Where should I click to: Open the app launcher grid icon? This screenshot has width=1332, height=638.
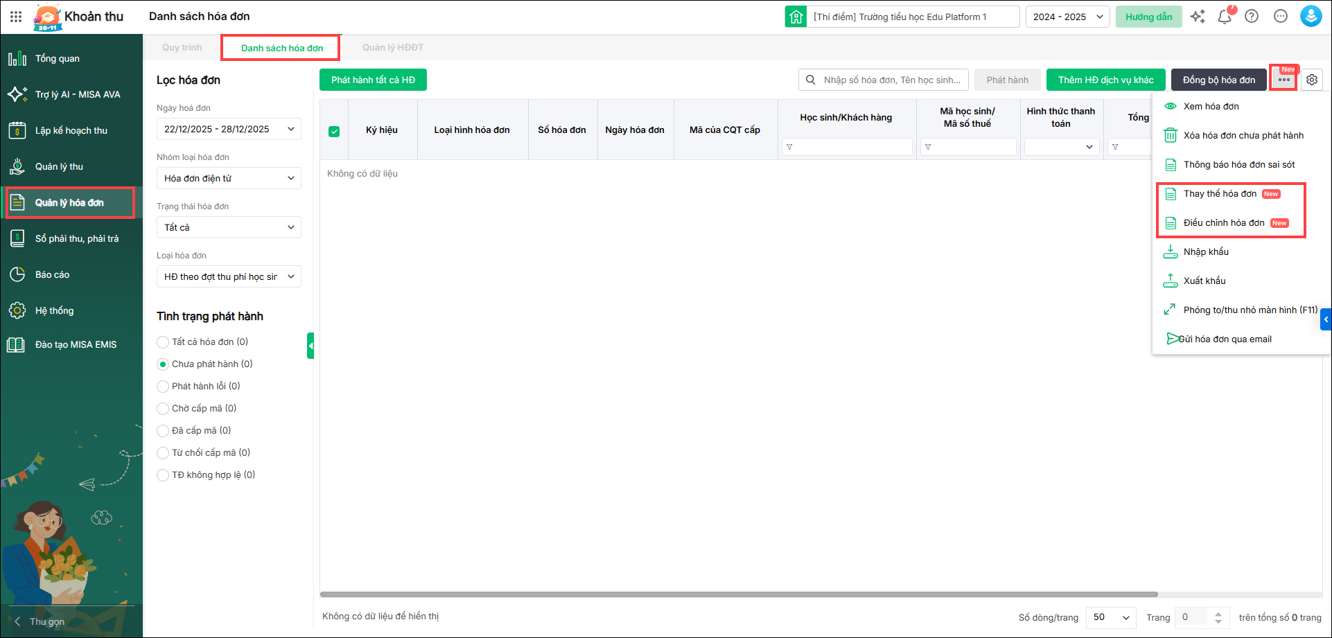(16, 17)
